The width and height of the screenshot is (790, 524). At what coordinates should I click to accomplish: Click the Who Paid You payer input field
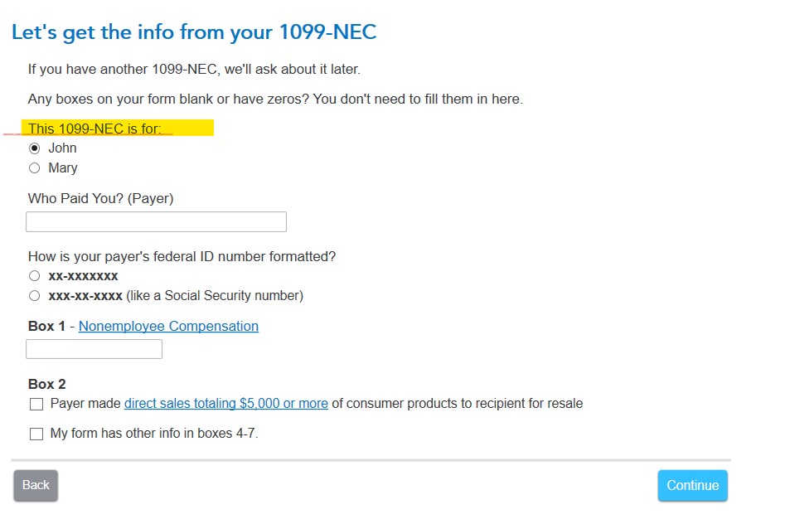point(156,221)
